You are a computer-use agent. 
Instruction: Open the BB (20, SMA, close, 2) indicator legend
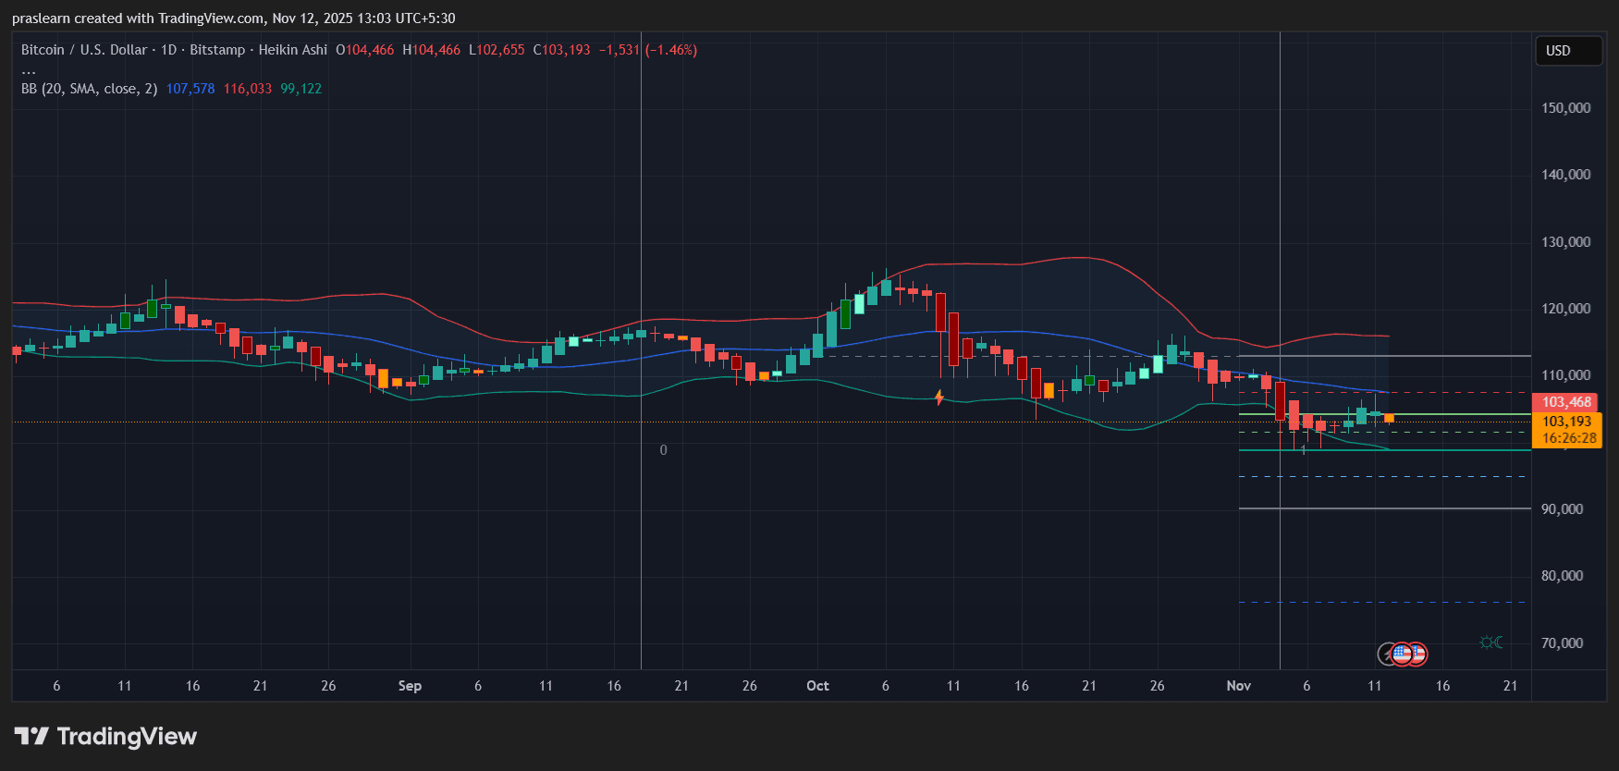(x=89, y=89)
